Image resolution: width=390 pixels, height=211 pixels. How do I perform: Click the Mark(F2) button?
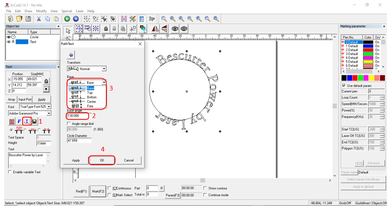98,192
